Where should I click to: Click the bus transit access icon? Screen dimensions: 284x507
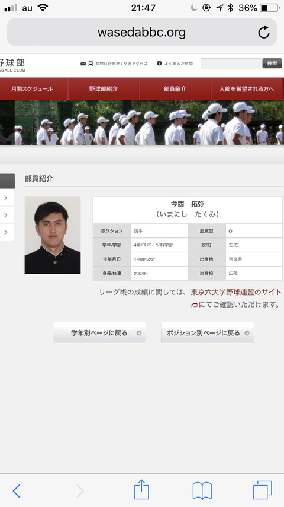point(91,64)
